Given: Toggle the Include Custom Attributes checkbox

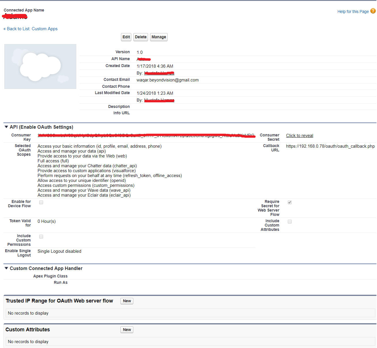Looking at the screenshot, I should pyautogui.click(x=290, y=222).
